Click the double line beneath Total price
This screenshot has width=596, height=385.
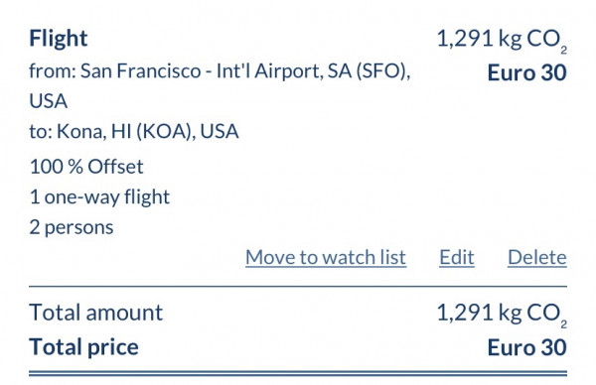(298, 374)
